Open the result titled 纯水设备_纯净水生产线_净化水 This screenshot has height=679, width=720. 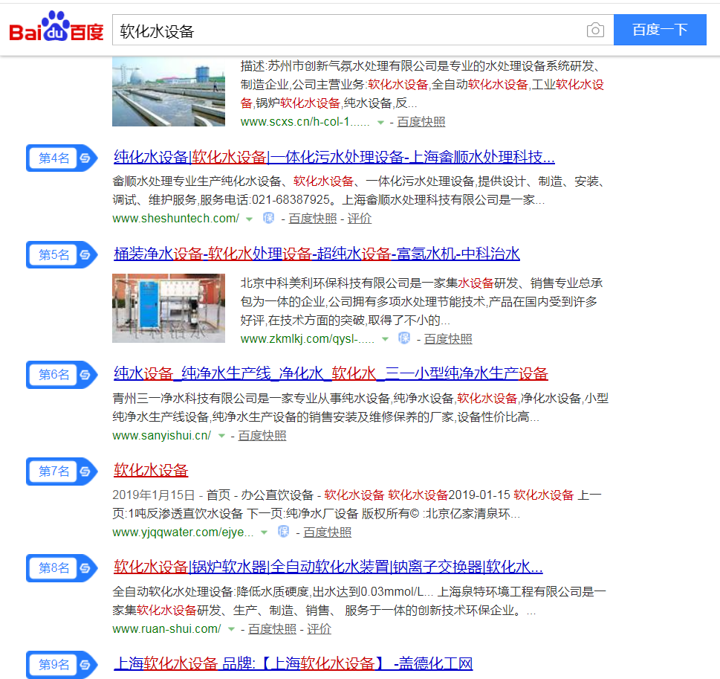331,374
